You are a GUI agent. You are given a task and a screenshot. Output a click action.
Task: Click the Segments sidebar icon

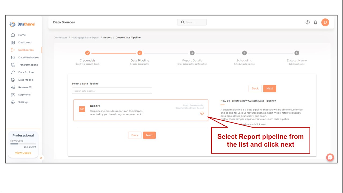coord(13,95)
